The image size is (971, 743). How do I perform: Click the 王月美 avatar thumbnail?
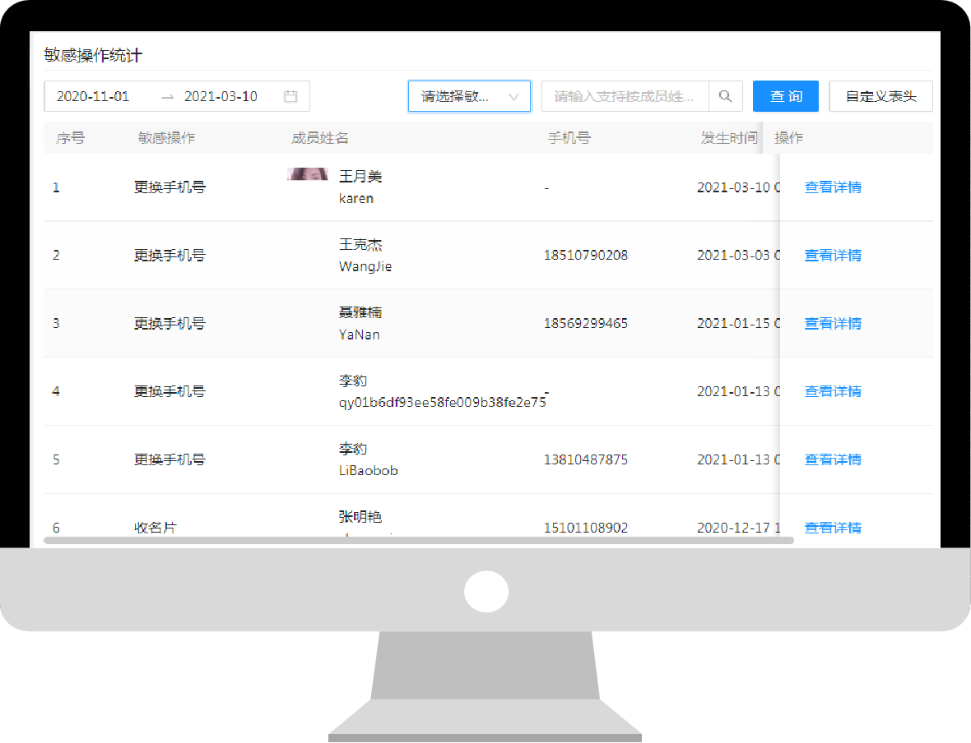coord(308,174)
